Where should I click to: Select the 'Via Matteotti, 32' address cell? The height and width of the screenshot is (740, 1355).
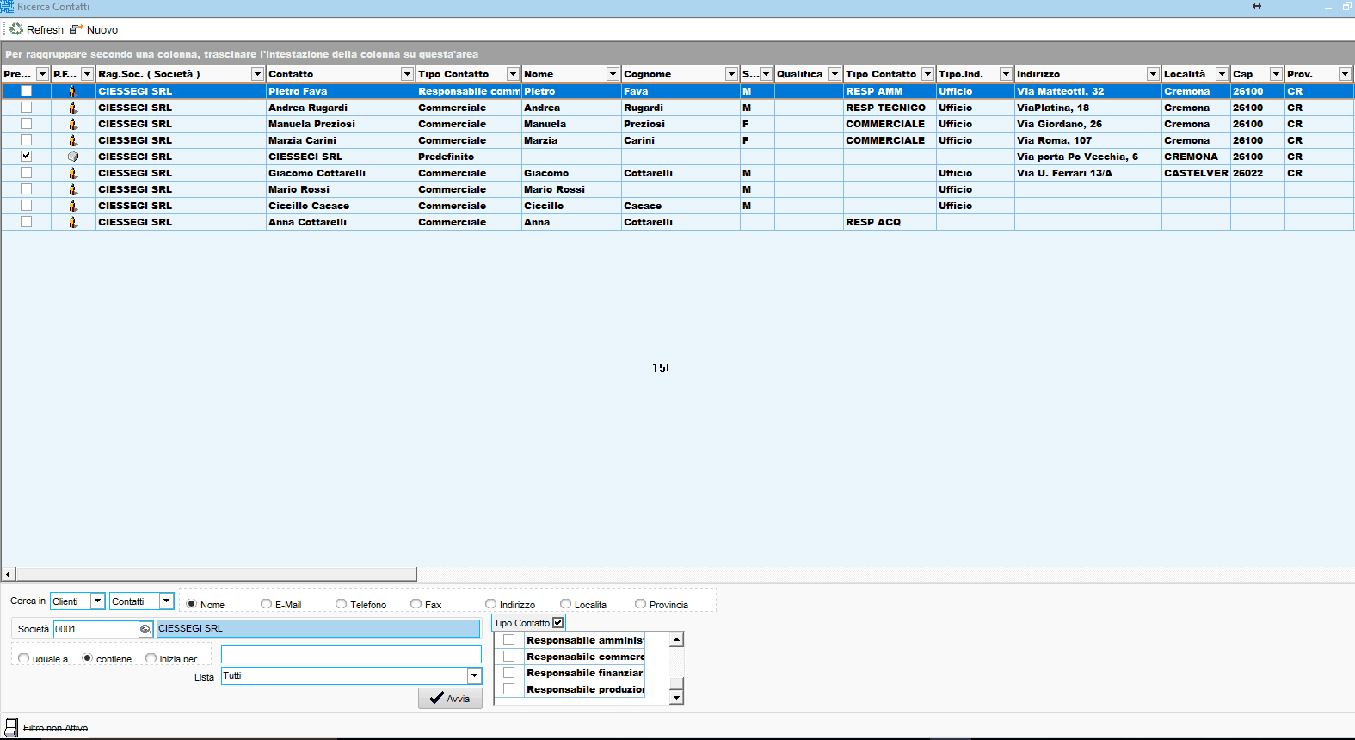click(1087, 91)
